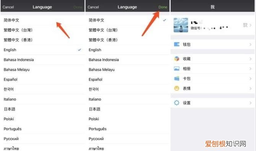Expand the 卡包 row chevron

(250, 79)
